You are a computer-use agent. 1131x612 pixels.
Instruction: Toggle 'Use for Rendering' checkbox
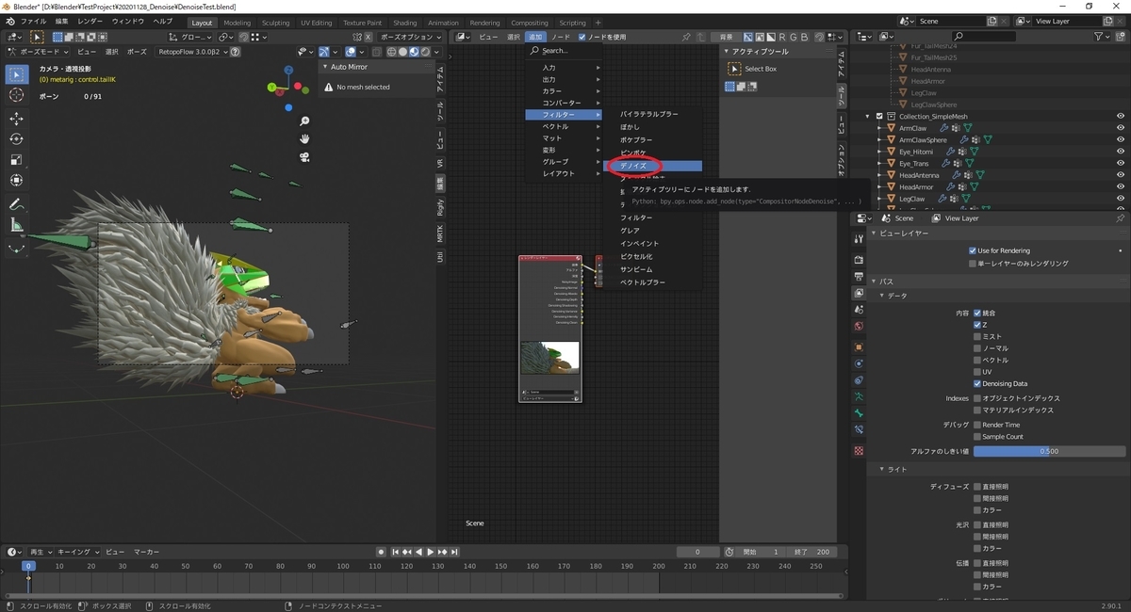tap(973, 250)
